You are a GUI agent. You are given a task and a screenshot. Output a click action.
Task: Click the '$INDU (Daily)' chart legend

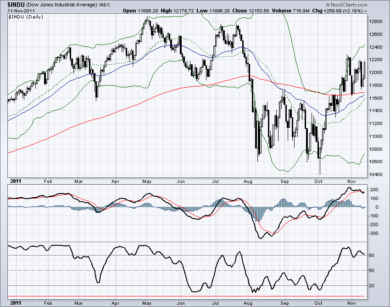tap(26, 17)
